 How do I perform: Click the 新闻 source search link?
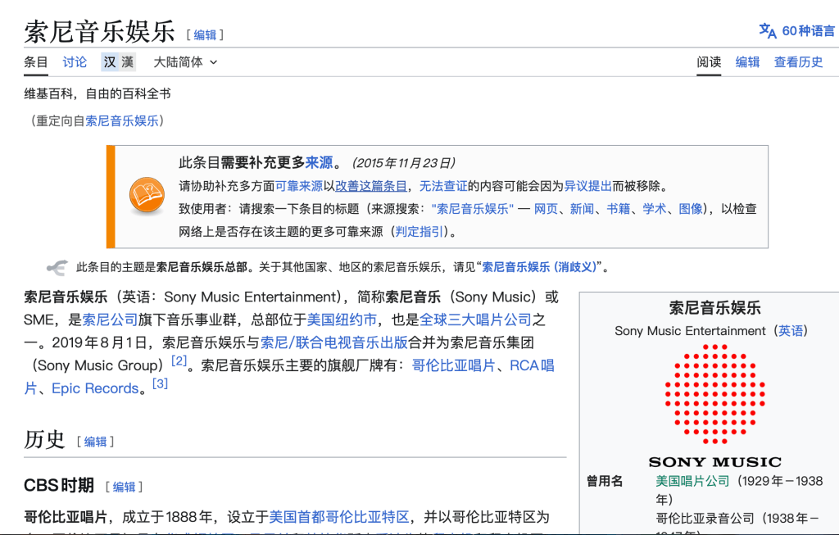(x=583, y=209)
